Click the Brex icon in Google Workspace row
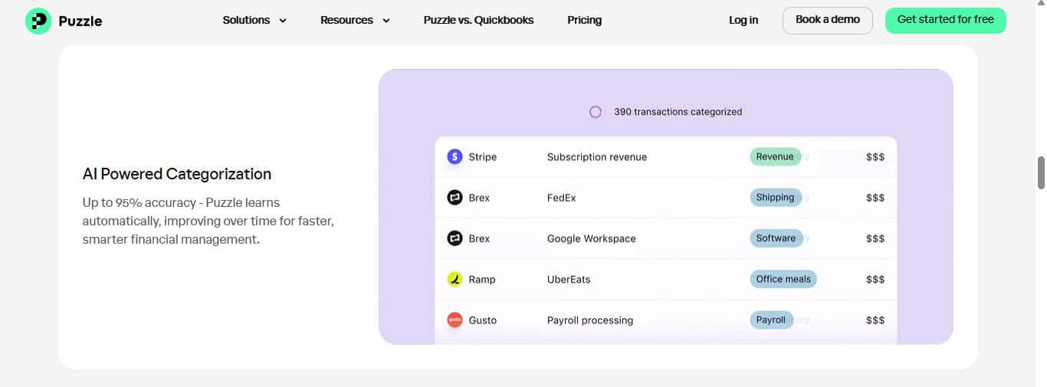Viewport: 1047px width, 387px height. pos(455,238)
